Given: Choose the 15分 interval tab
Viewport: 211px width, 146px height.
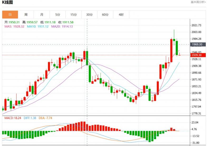Looking at the screenshot, I should click(74, 15).
